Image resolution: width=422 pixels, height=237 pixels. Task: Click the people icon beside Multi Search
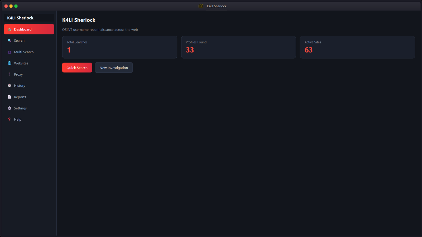[9, 52]
